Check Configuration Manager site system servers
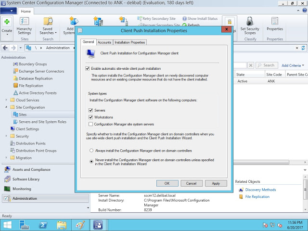The height and width of the screenshot is (231, 308). 90,124
